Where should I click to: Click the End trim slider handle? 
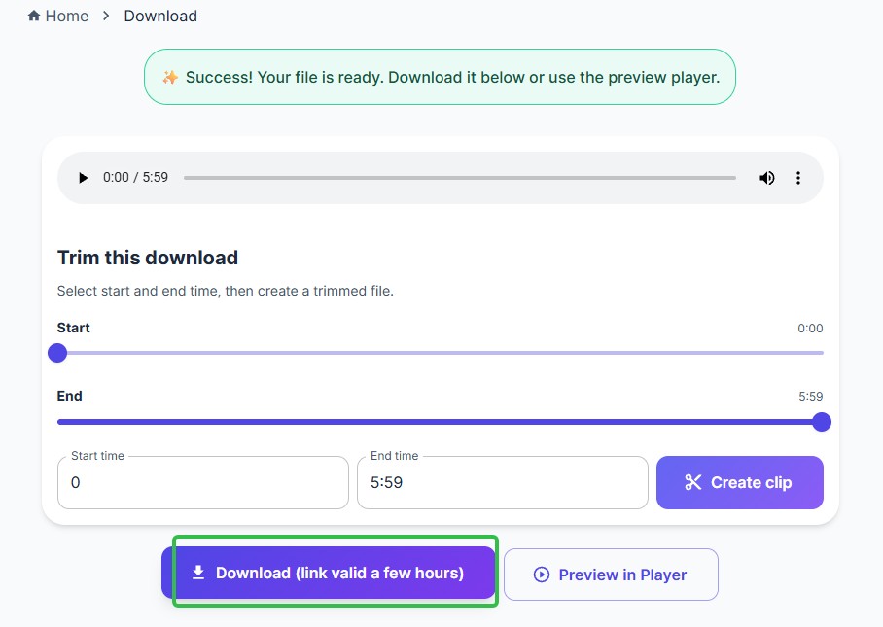822,421
